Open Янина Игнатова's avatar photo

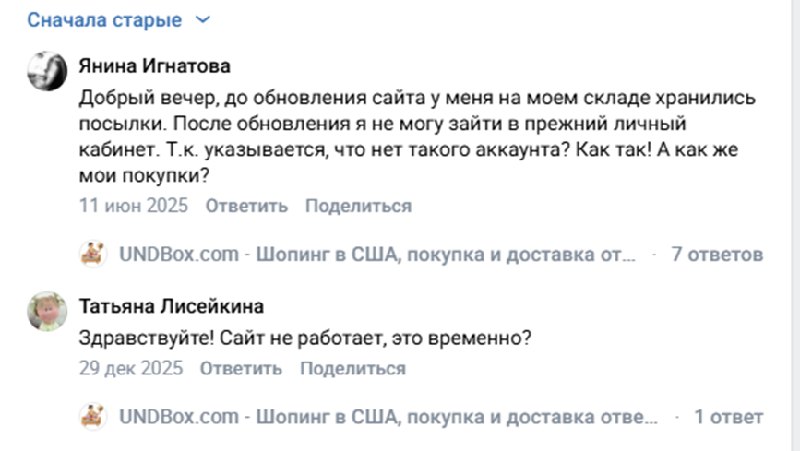[x=46, y=71]
